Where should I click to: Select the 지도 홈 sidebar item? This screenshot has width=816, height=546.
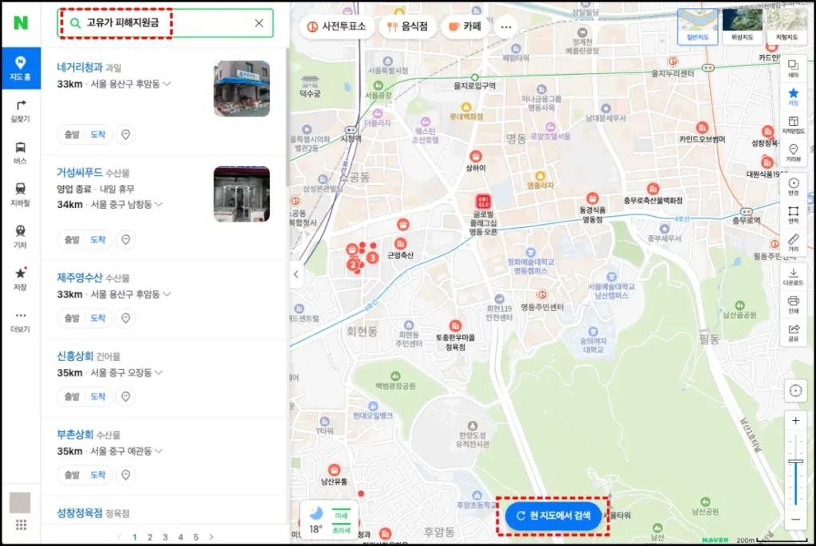tap(20, 69)
